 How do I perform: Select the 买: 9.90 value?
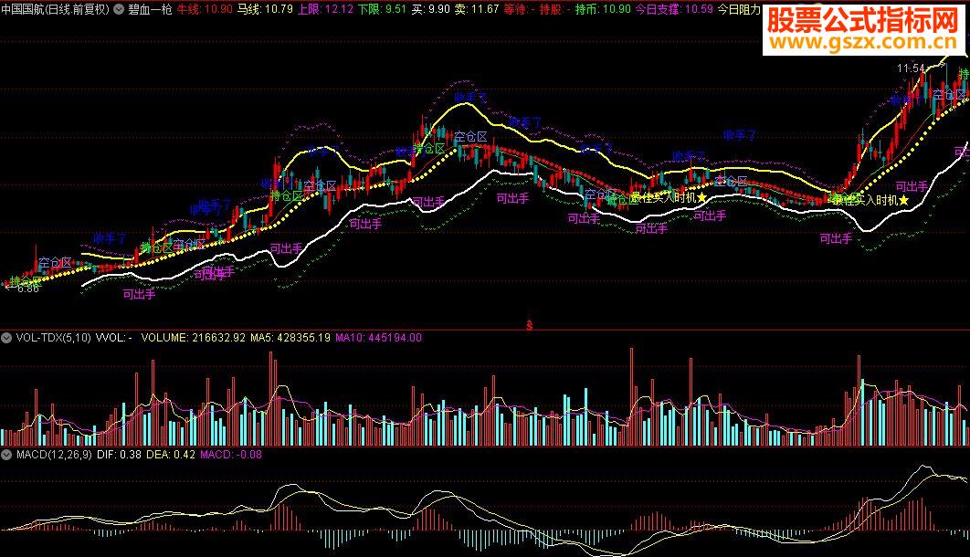pos(430,9)
